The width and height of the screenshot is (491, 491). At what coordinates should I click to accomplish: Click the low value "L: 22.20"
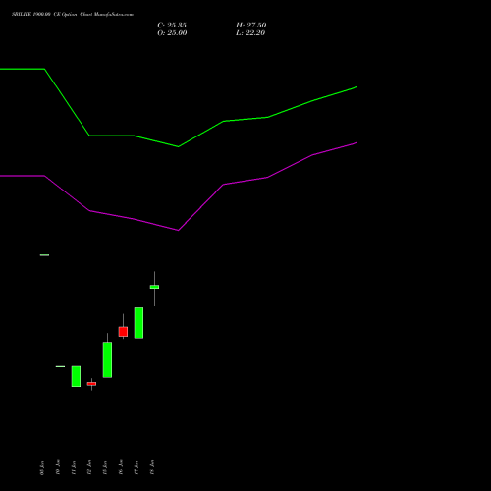coord(250,33)
